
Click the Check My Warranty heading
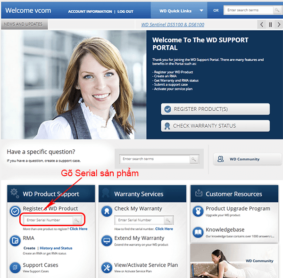[138, 209]
